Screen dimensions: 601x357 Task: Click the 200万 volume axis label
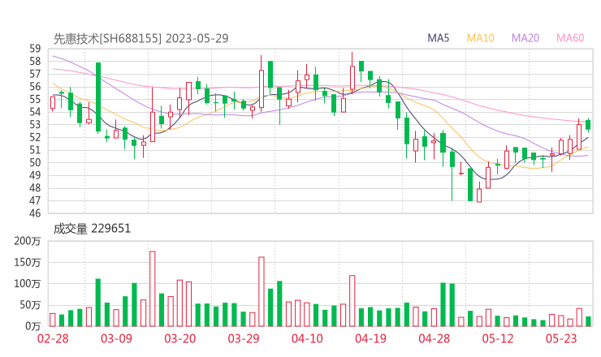pos(28,241)
